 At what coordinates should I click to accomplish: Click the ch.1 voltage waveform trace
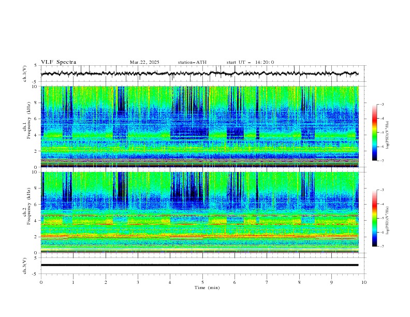[x=199, y=74]
